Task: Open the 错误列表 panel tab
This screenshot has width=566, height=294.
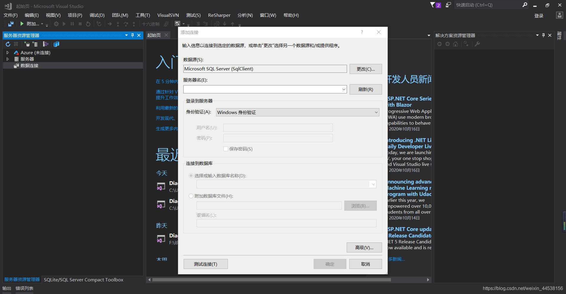Action: coord(24,288)
